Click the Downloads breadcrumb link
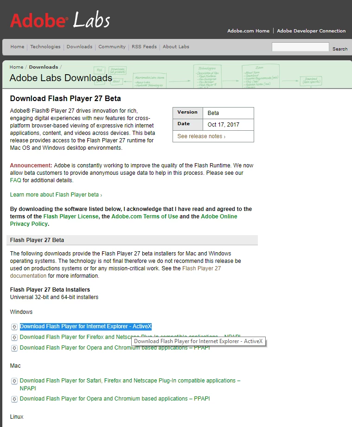352x427 pixels. 44,67
